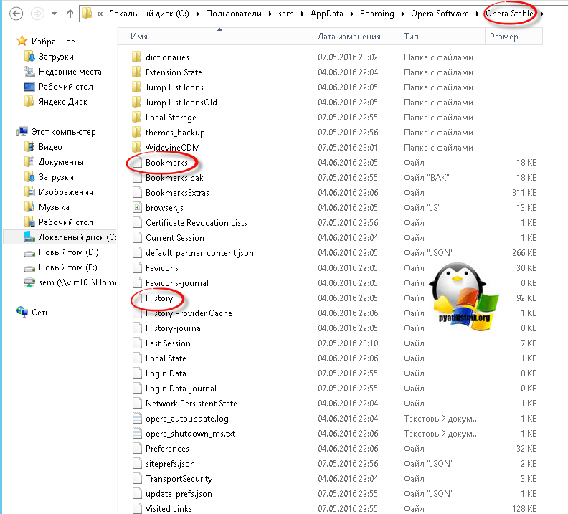568x514 pixels.
Task: Open dropdown arrow after Локальный диск (C:)
Action: coord(198,14)
